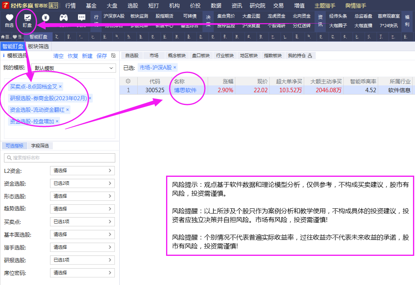Click the yuan coin icon in toolbar
This screenshot has height=285, width=415.
(46, 18)
